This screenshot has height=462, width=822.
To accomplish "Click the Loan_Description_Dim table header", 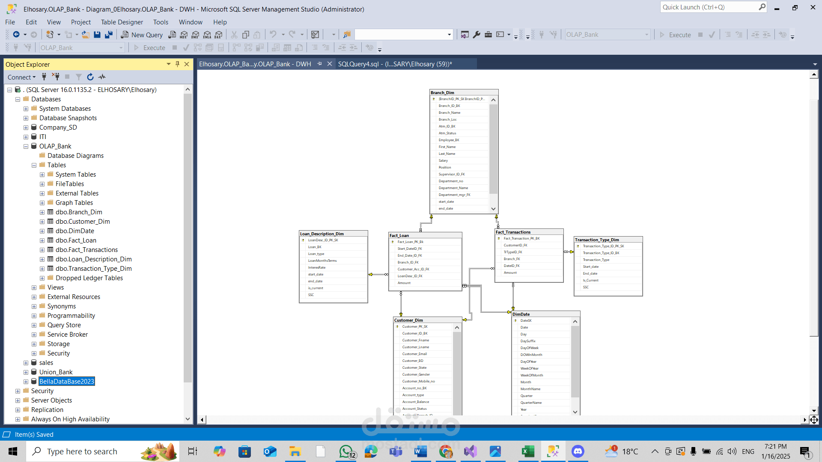I will click(334, 234).
